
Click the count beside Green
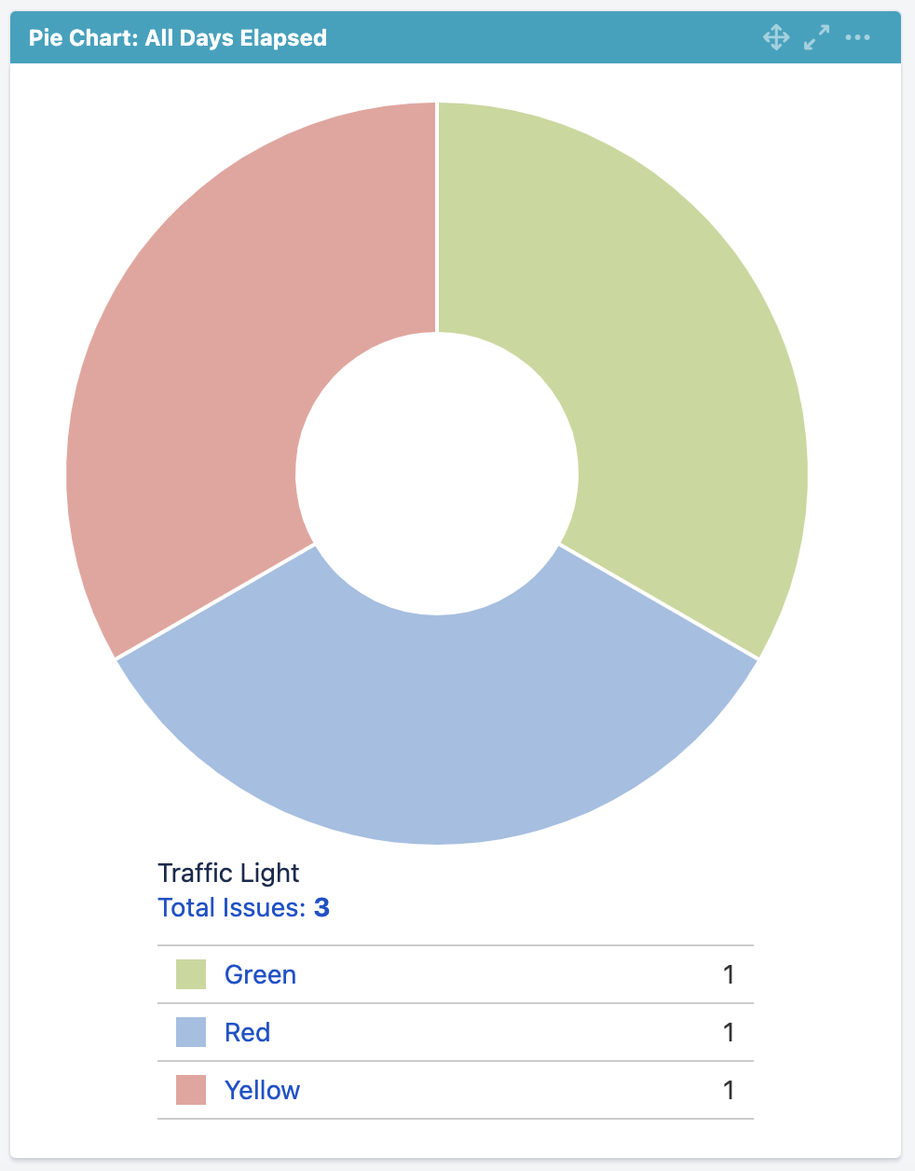coord(730,974)
